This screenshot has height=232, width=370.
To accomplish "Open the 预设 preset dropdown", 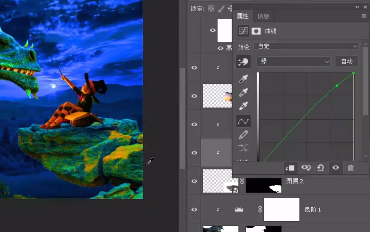I will [306, 46].
